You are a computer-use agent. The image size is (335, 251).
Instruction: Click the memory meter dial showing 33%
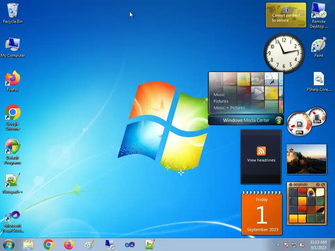pyautogui.click(x=317, y=117)
